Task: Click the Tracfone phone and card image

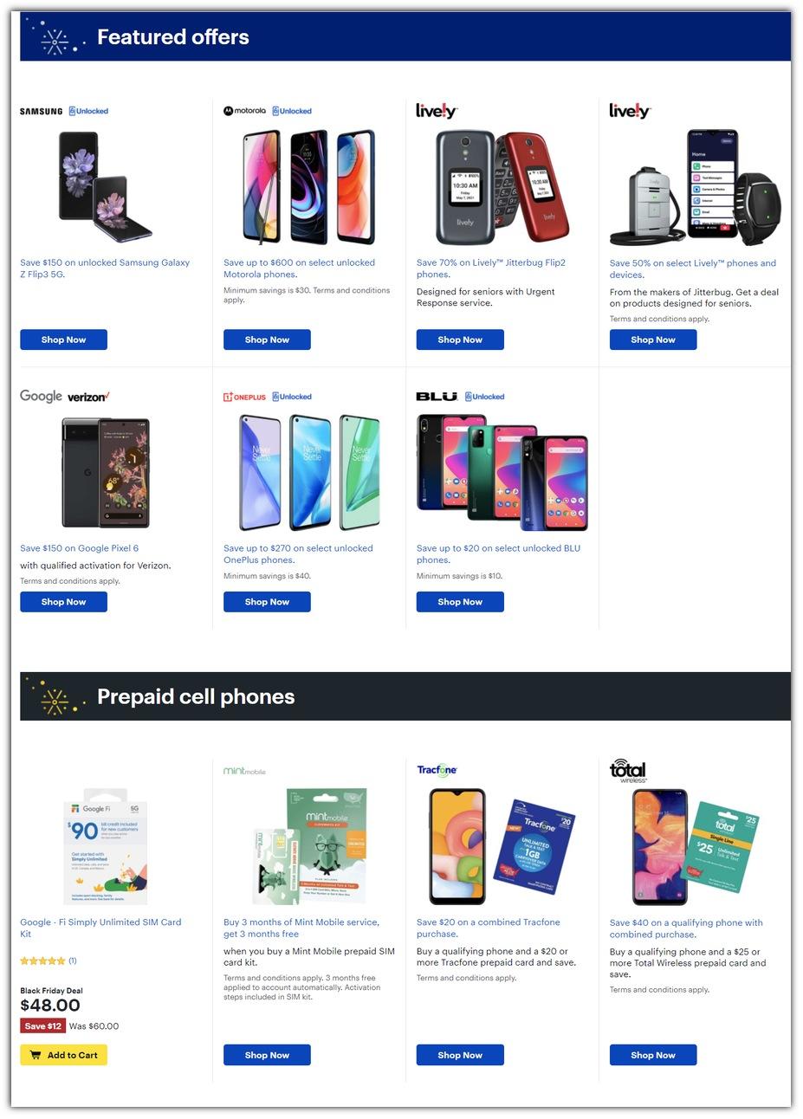Action: click(502, 846)
